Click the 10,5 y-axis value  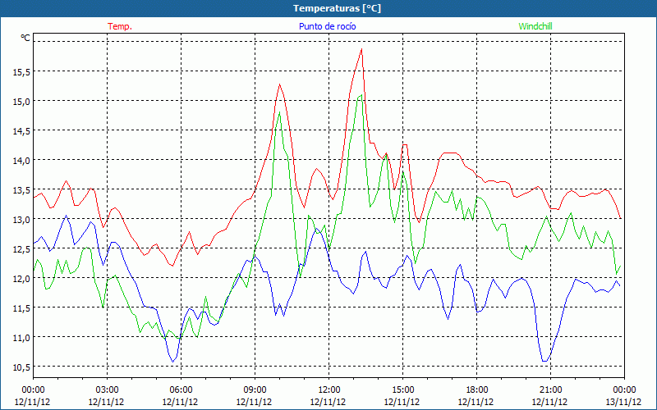coord(21,367)
